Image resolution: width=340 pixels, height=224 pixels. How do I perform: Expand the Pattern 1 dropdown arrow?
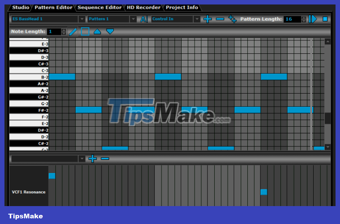click(x=133, y=19)
